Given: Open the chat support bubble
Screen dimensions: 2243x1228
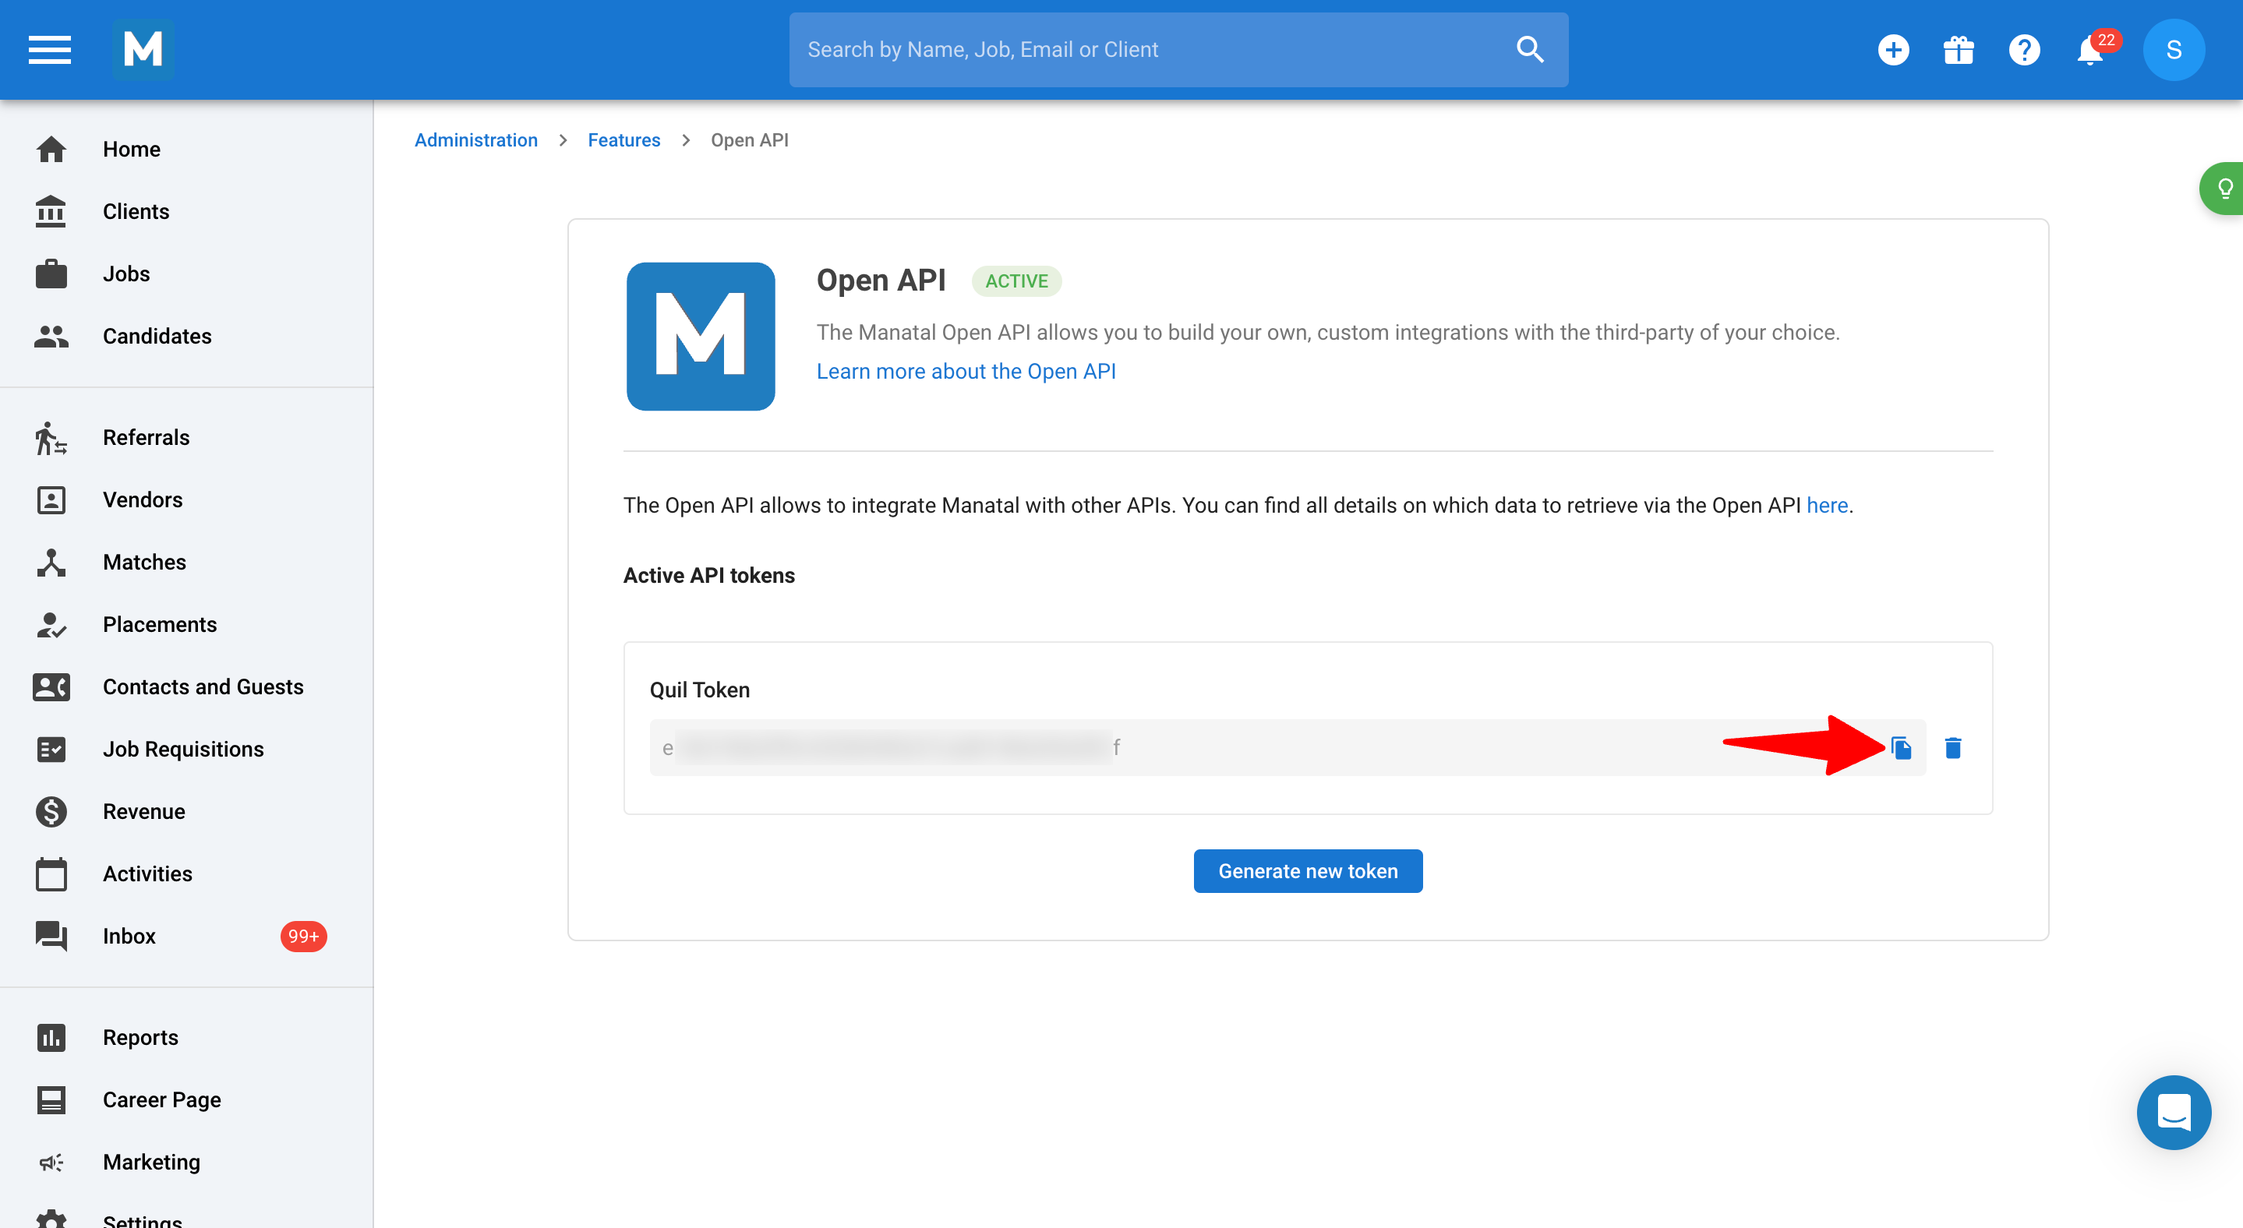Looking at the screenshot, I should click(x=2174, y=1112).
